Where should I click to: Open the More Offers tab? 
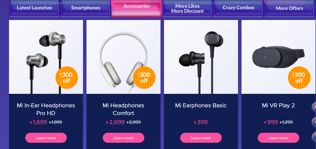(x=289, y=8)
